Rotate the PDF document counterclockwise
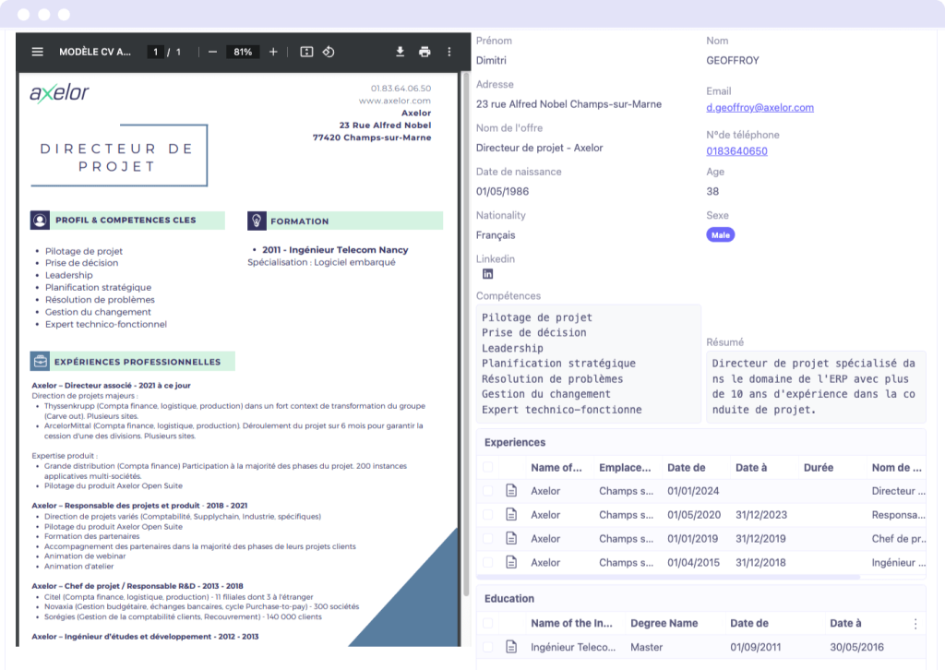The width and height of the screenshot is (945, 670). coord(329,52)
